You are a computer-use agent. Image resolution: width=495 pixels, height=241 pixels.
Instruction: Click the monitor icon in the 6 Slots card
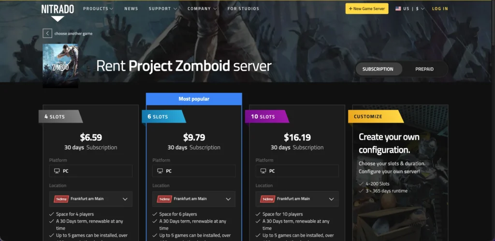pos(160,171)
